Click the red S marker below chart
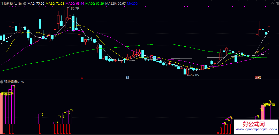 coord(82,78)
